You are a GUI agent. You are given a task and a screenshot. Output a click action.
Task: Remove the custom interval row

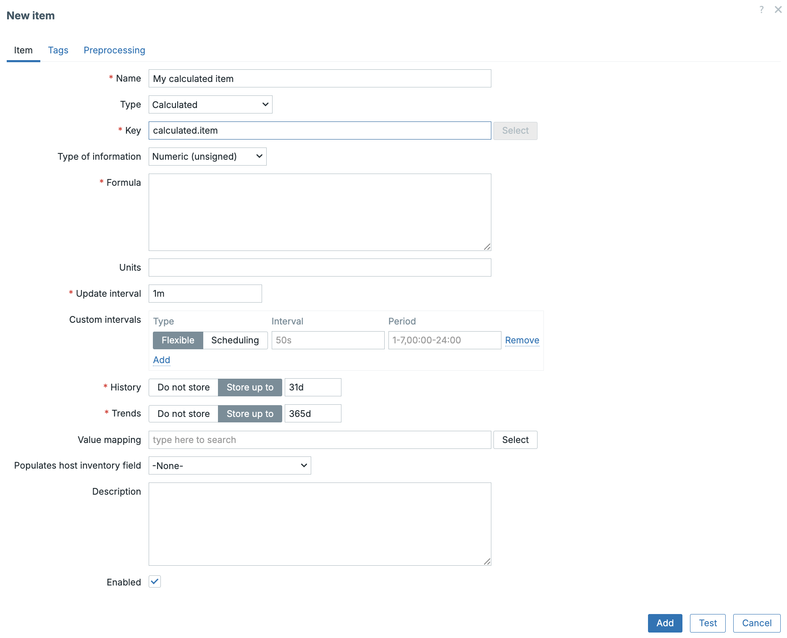coord(522,340)
